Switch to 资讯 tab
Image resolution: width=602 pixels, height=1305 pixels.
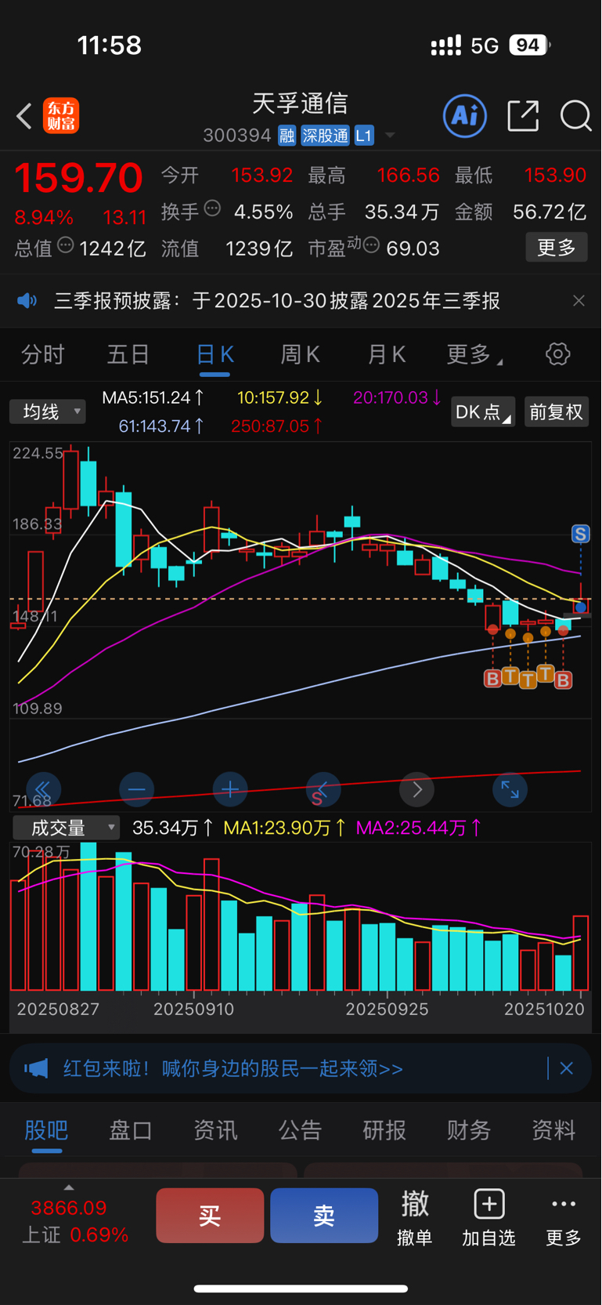215,1130
